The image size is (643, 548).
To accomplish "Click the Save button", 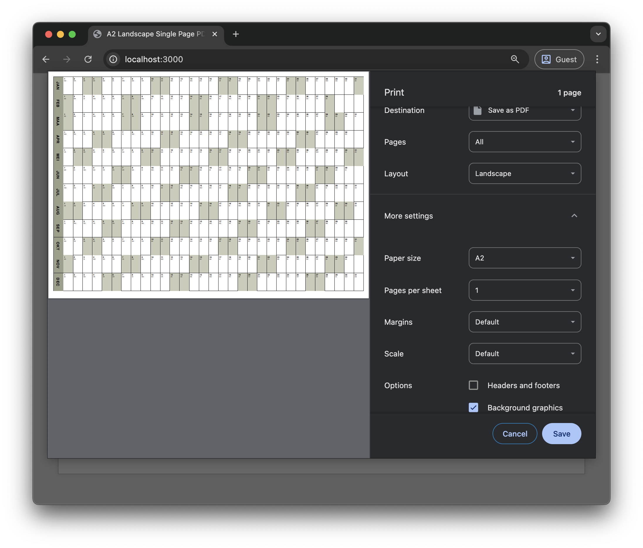I will click(561, 434).
